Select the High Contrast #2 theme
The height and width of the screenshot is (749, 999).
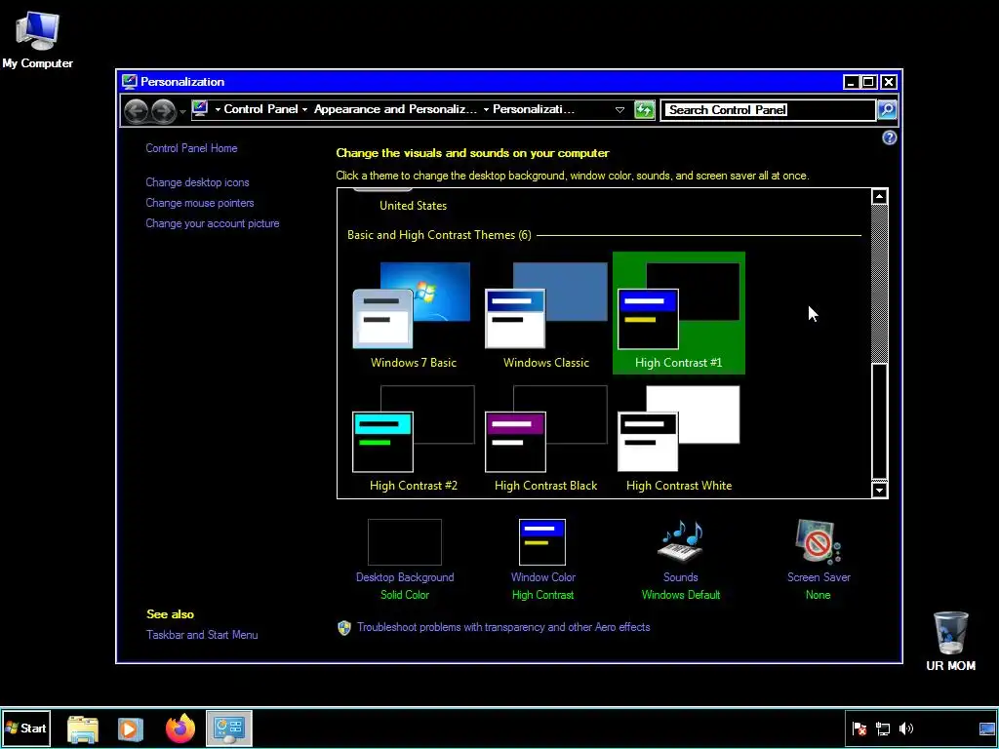coord(413,437)
